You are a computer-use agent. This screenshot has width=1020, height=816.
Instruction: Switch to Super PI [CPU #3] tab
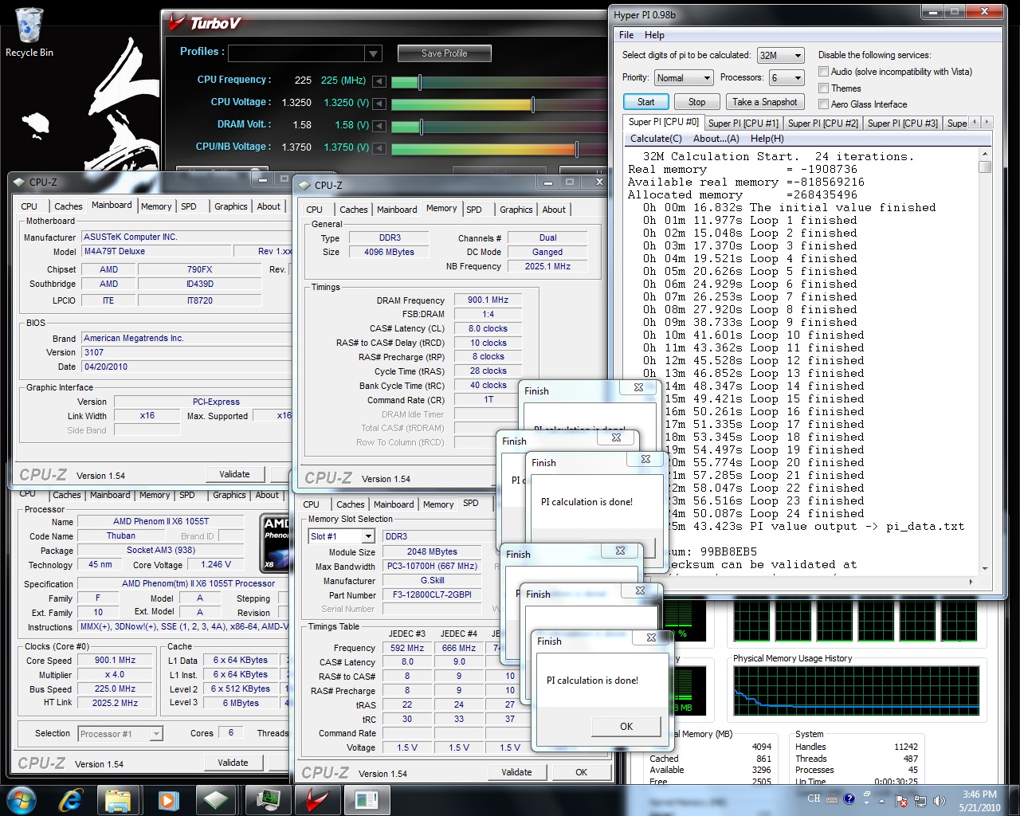pos(902,124)
